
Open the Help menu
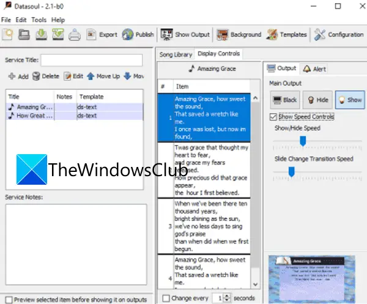(x=58, y=20)
